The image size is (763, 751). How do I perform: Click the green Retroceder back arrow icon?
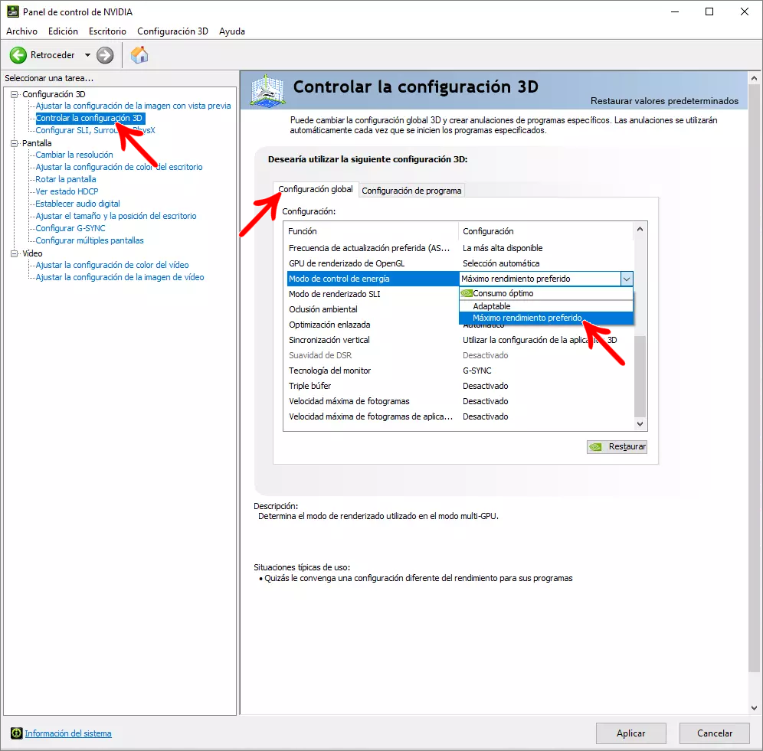click(18, 55)
